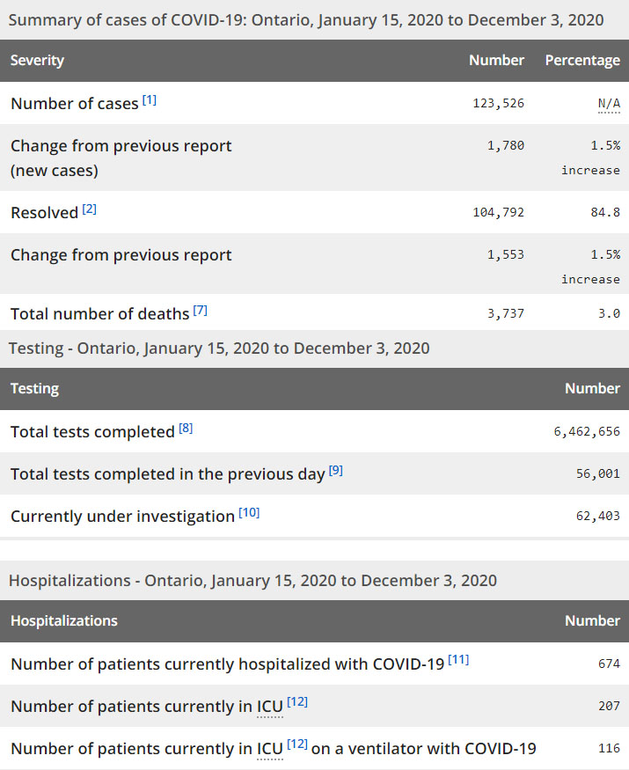This screenshot has height=770, width=629.
Task: Open footnote 2 next to Resolved
Action: pos(90,209)
